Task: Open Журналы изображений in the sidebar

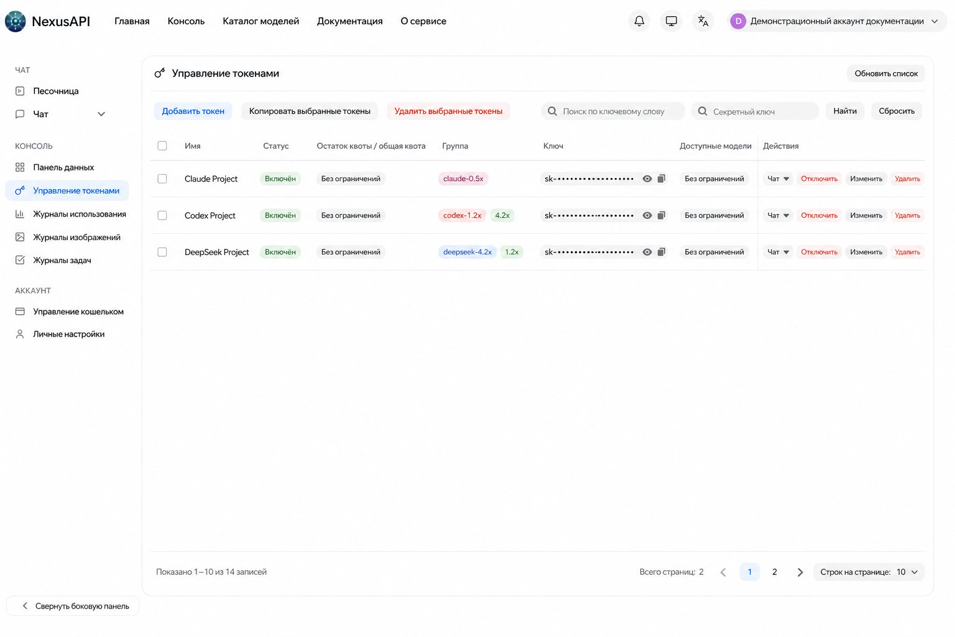Action: click(x=67, y=237)
